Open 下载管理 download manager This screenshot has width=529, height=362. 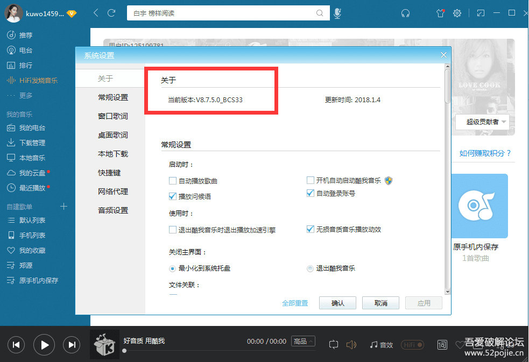[26, 143]
